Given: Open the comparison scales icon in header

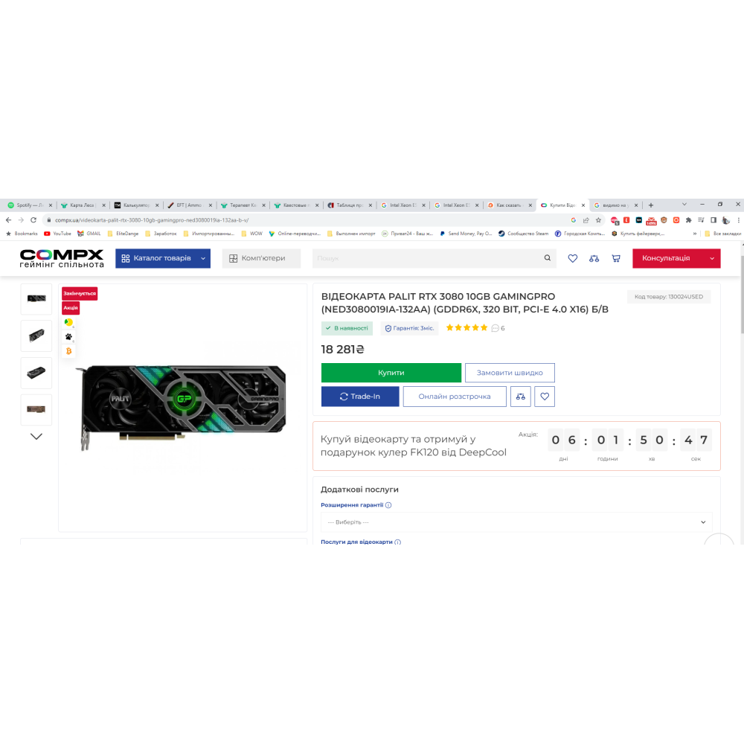Looking at the screenshot, I should [594, 258].
